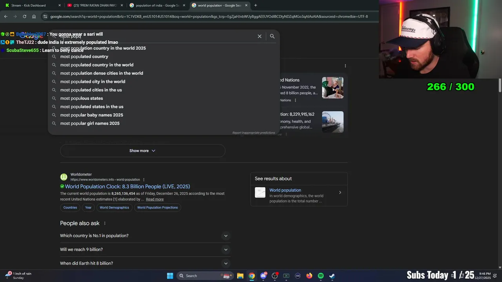Open site information icon in address bar

[x=45, y=16]
